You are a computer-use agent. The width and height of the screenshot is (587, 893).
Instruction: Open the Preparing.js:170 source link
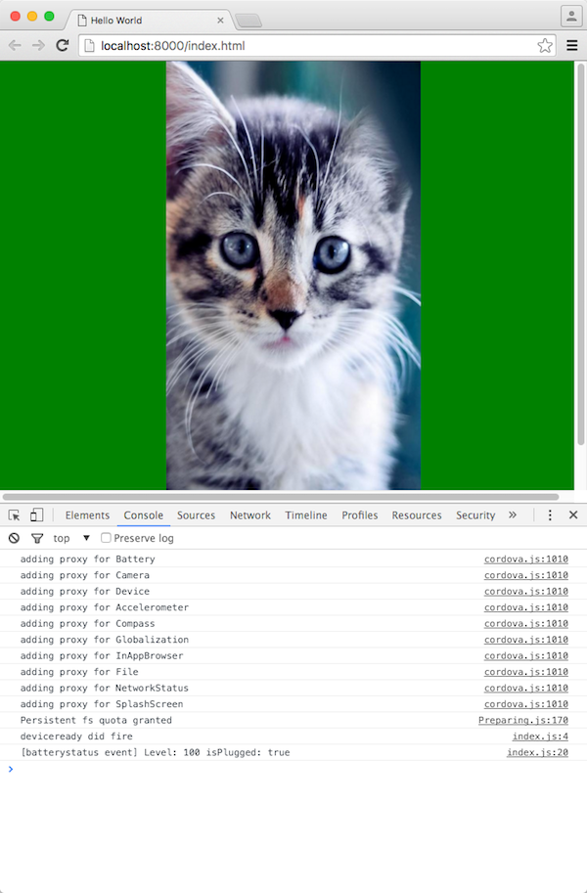(523, 721)
